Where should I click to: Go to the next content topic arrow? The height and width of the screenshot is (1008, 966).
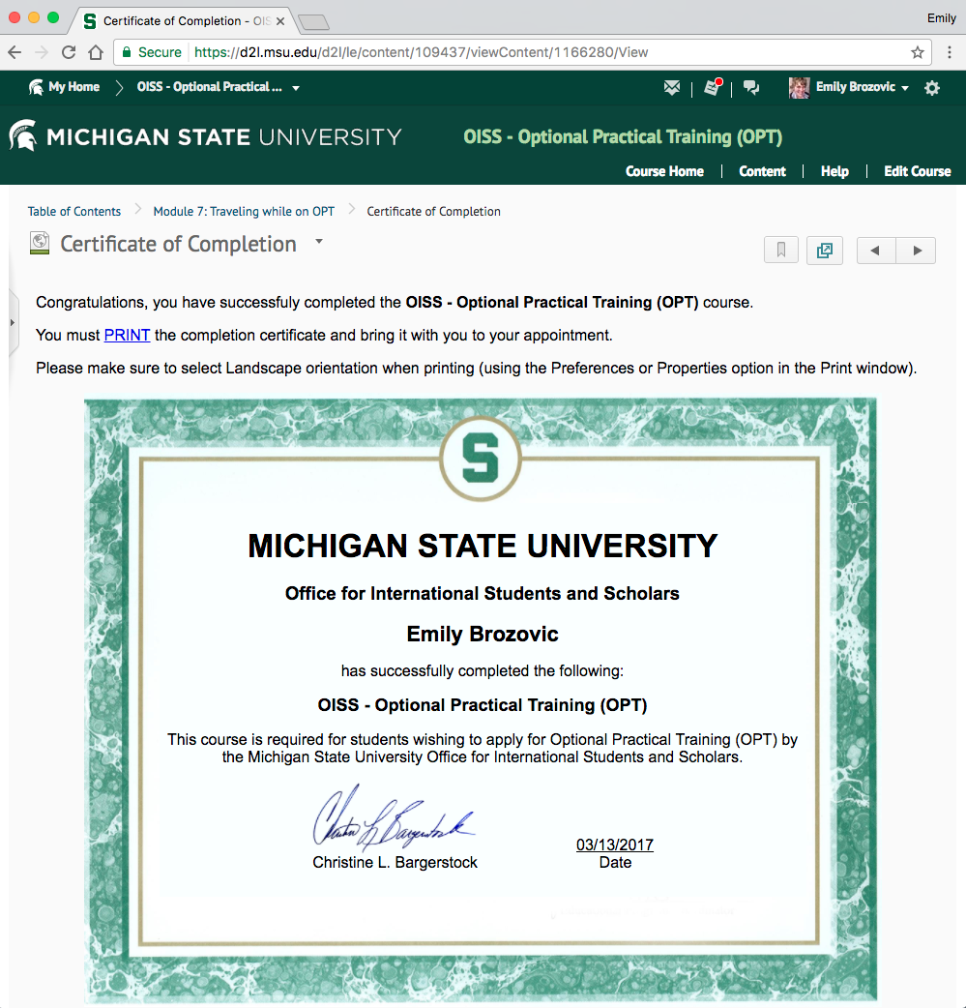[916, 251]
